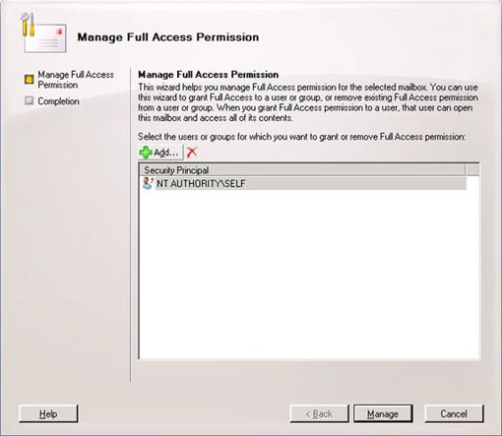Click the Help button
The width and height of the screenshot is (502, 436).
48,413
